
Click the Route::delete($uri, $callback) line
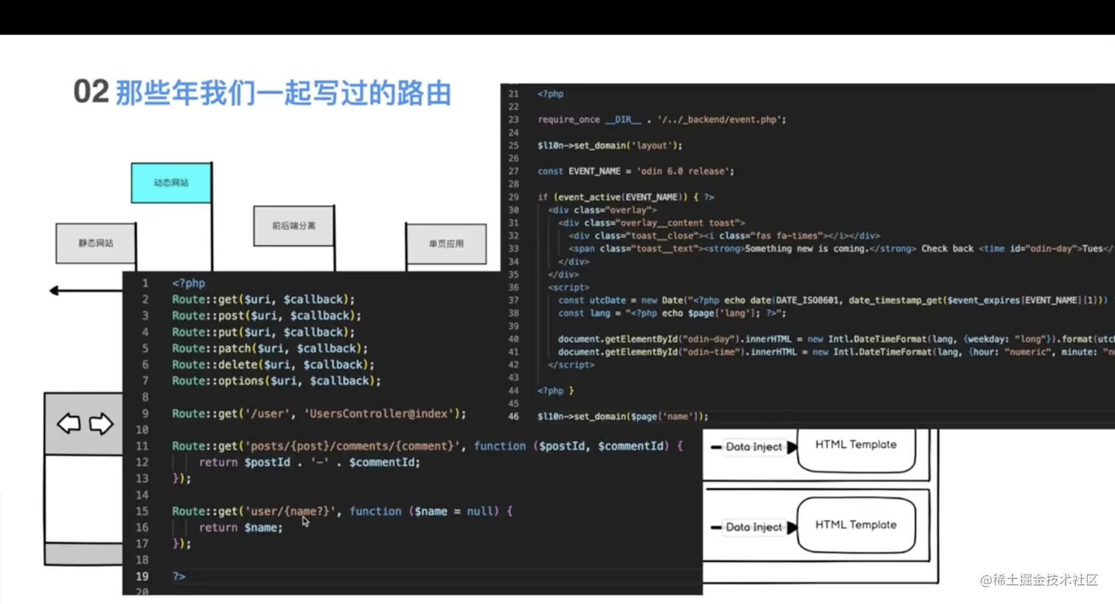click(x=273, y=365)
